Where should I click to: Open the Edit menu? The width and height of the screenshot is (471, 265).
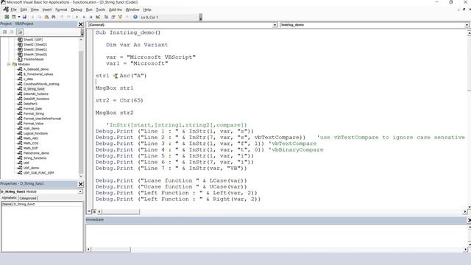tap(24, 10)
